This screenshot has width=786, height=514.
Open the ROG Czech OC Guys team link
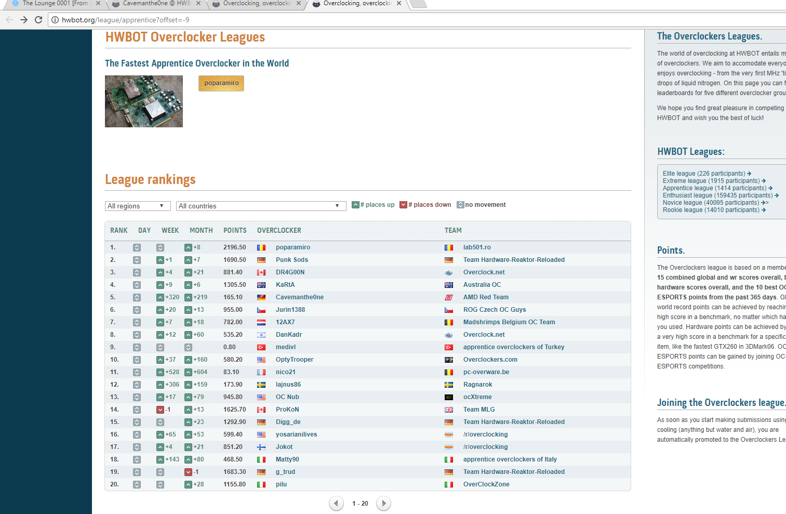(495, 310)
